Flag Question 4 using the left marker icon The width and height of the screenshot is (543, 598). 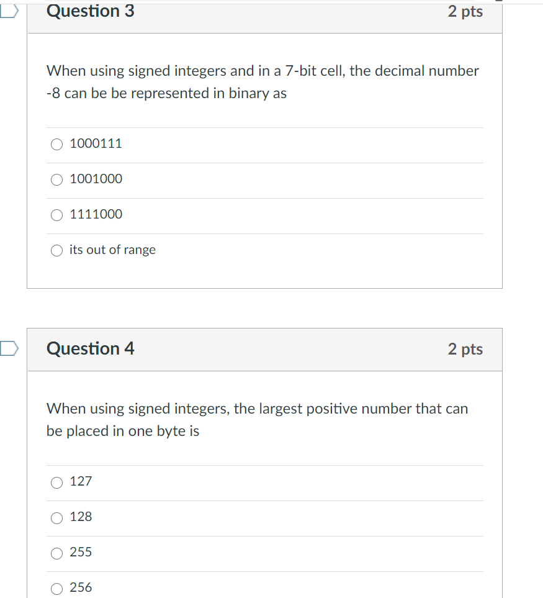pyautogui.click(x=6, y=350)
